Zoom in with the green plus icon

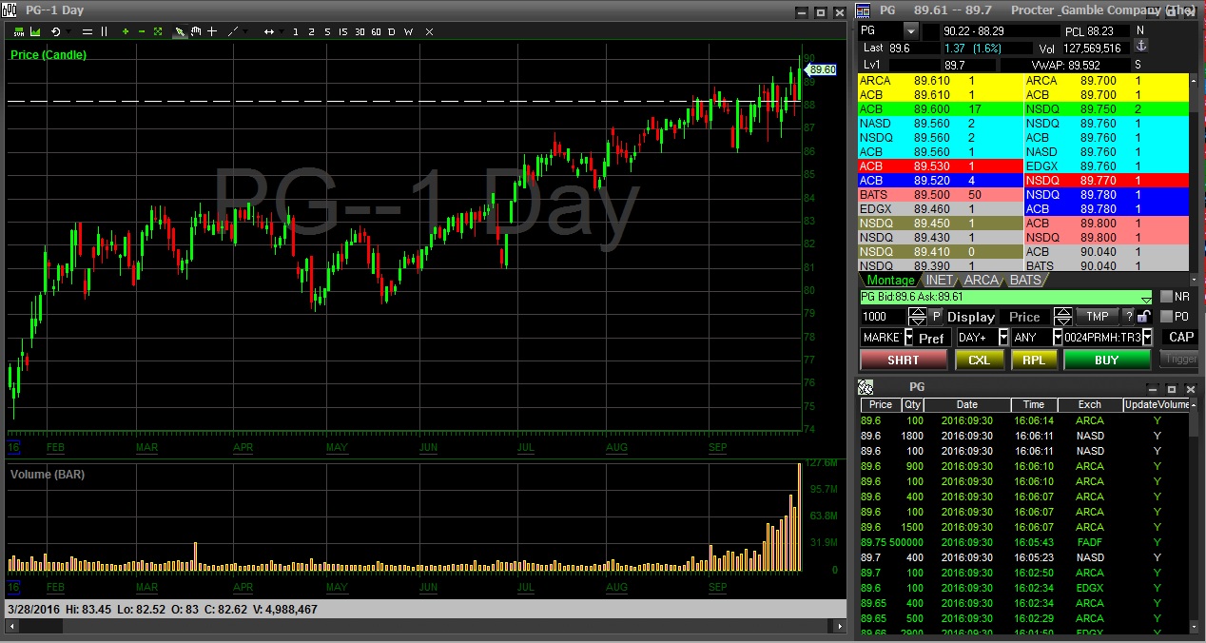[x=126, y=31]
